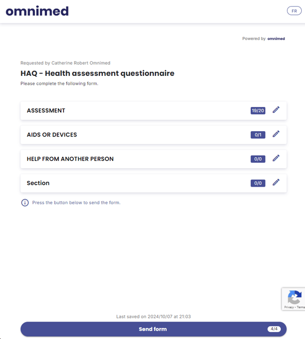Click the 4/4 counter on Send form
The width and height of the screenshot is (305, 339).
274,329
